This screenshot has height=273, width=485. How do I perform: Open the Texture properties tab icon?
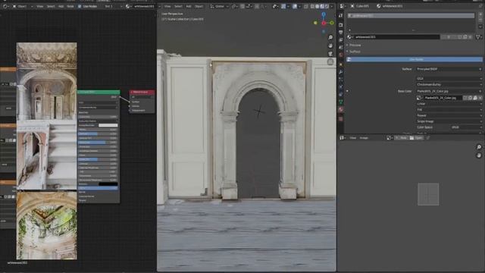[341, 119]
